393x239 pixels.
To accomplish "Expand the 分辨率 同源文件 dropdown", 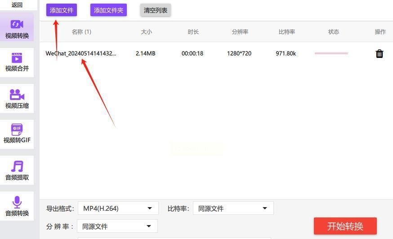I will click(x=117, y=226).
